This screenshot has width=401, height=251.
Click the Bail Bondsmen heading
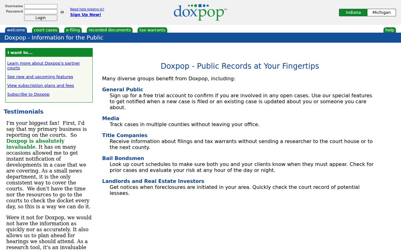point(123,158)
